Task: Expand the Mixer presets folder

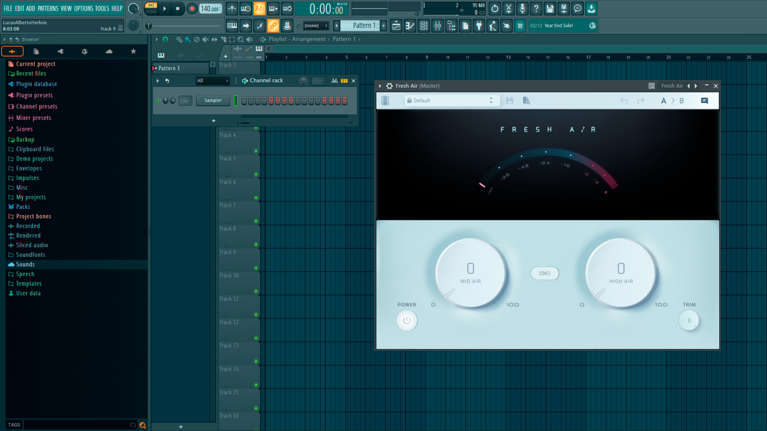Action: (34, 118)
